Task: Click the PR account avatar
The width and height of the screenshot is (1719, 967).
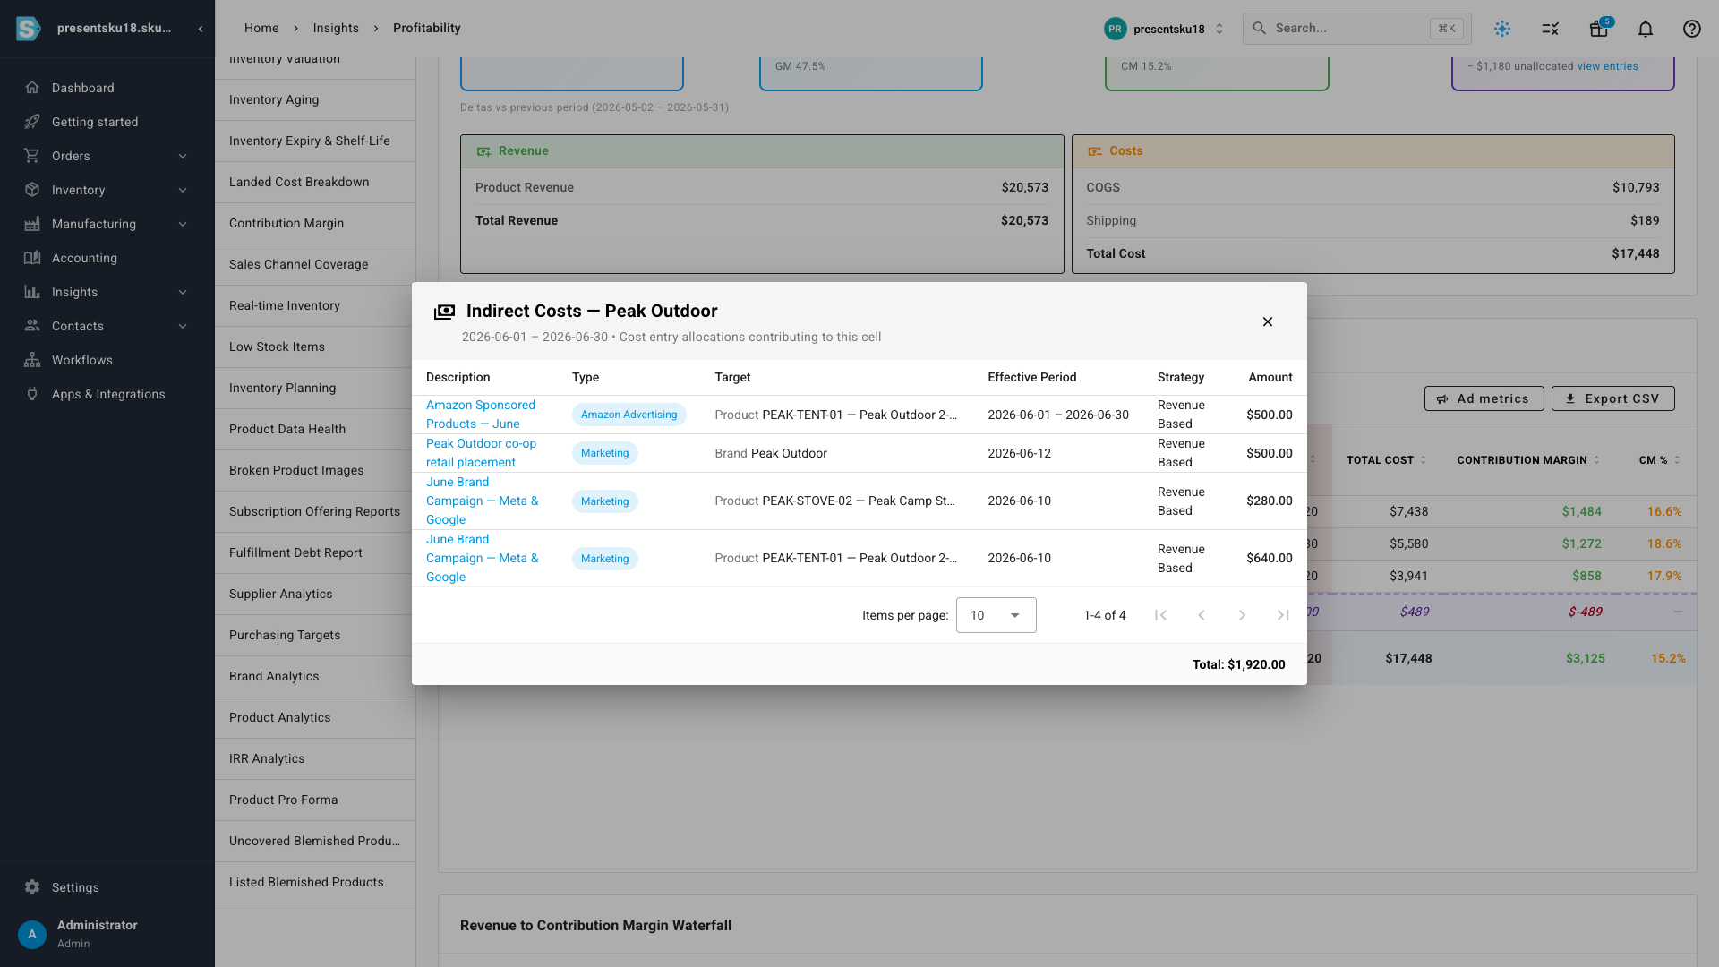Action: pos(1115,29)
